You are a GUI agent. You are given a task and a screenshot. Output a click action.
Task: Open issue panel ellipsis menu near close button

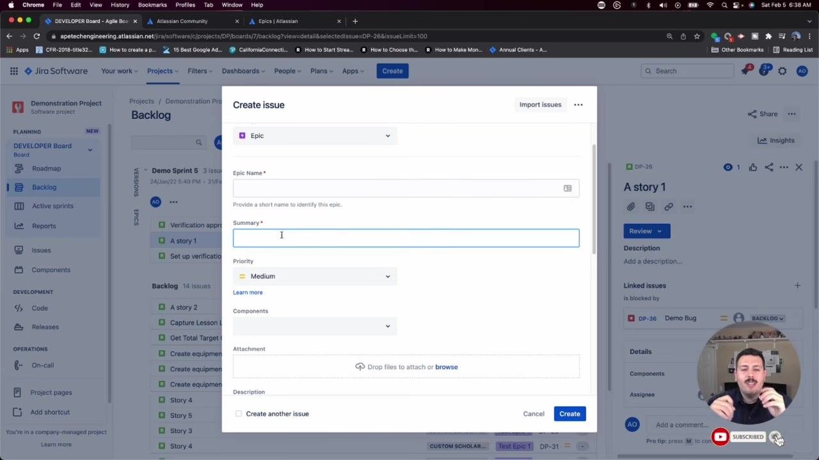click(784, 167)
